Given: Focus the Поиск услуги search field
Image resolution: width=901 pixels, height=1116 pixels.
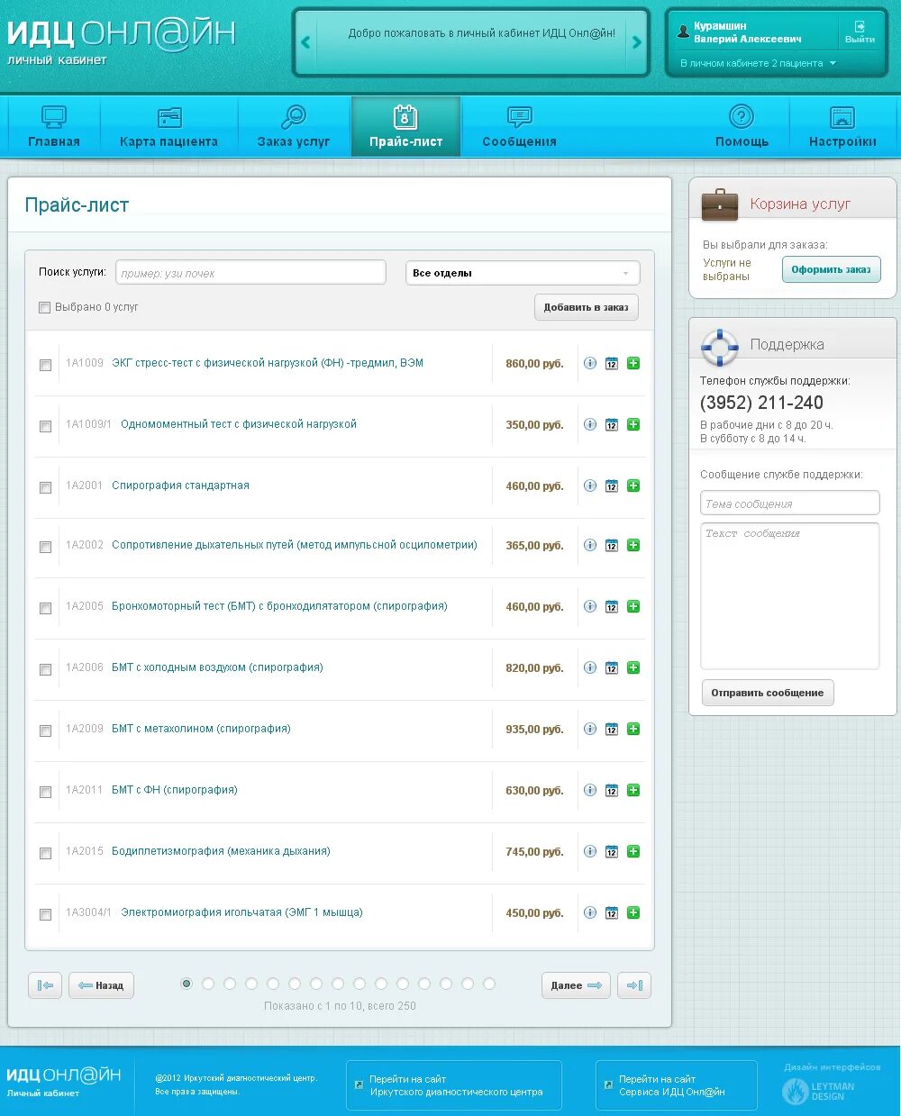Looking at the screenshot, I should (250, 273).
